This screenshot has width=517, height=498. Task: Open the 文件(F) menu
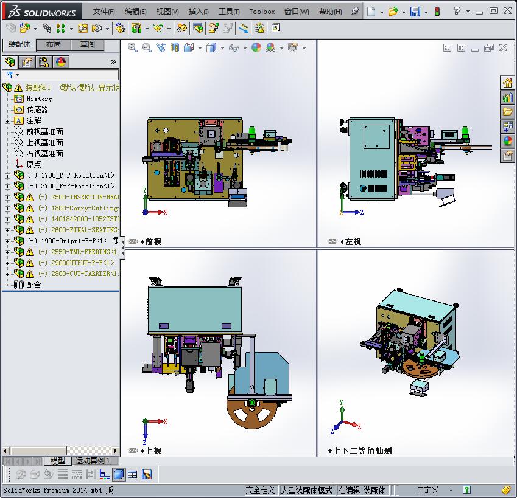coord(104,12)
